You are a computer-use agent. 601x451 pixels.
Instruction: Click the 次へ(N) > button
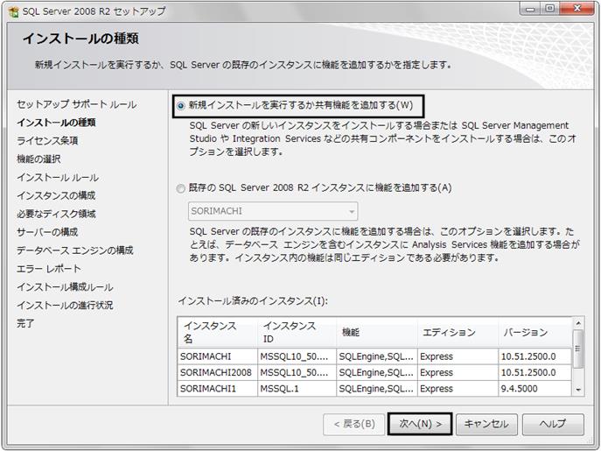[x=420, y=424]
